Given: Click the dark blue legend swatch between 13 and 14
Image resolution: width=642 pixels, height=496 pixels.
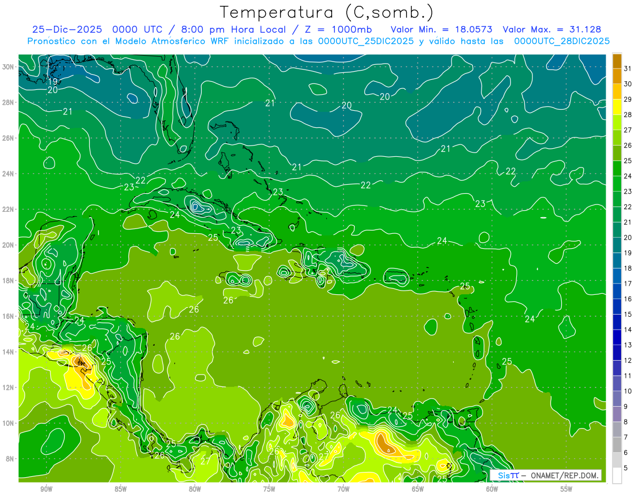Looking at the screenshot, I should click(617, 337).
